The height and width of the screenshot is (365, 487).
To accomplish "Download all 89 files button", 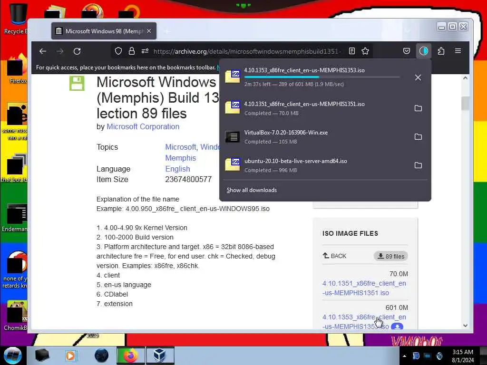I will tap(391, 256).
